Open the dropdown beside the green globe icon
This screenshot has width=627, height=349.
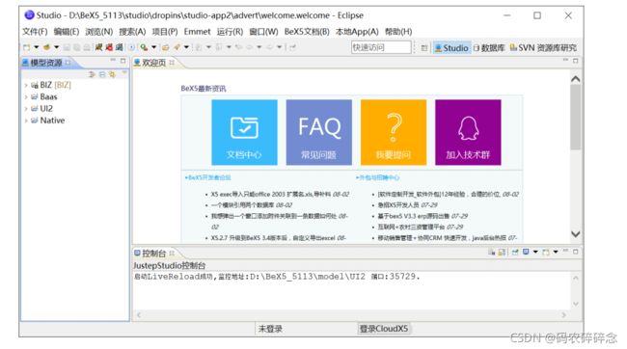pyautogui.click(x=56, y=47)
